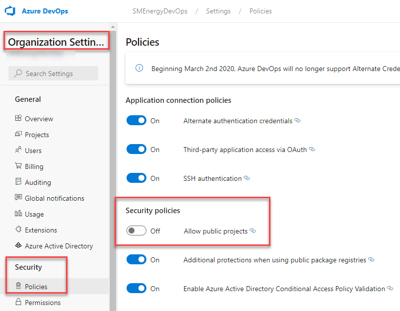Click the Policies page title
This screenshot has height=311, width=400.
(142, 42)
